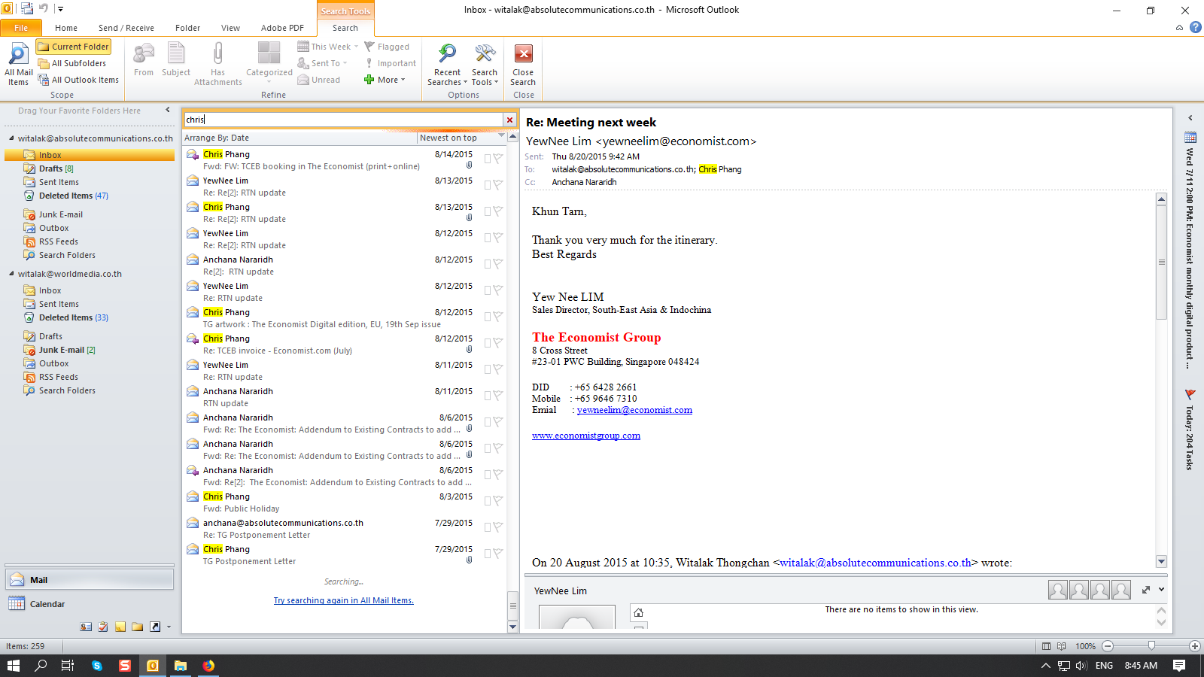Flag the TG artwork message
Viewport: 1204px width, 677px height.
pyautogui.click(x=498, y=317)
